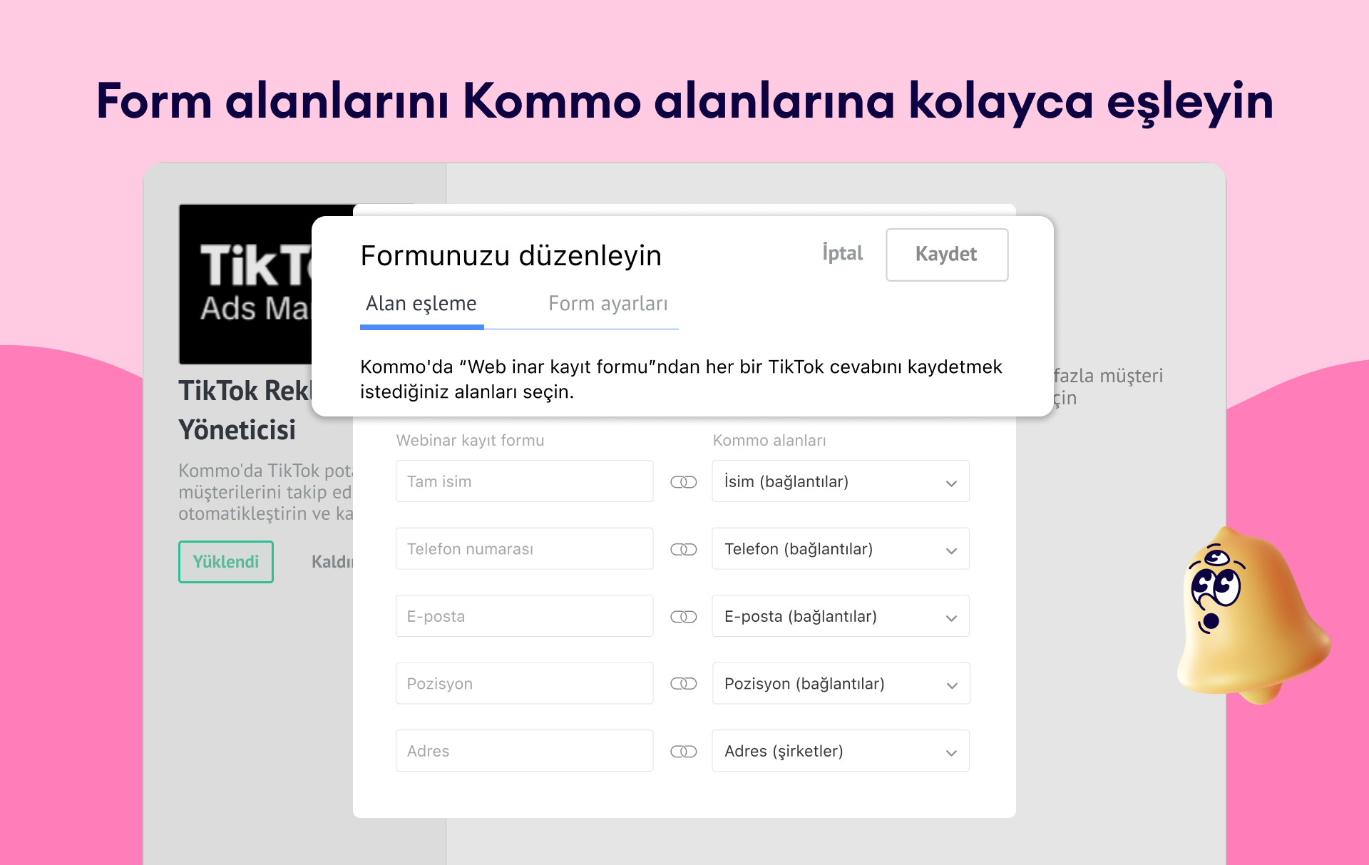Expand the Pozisyon (bağlantılar) dropdown
The width and height of the screenshot is (1369, 865).
(x=840, y=684)
